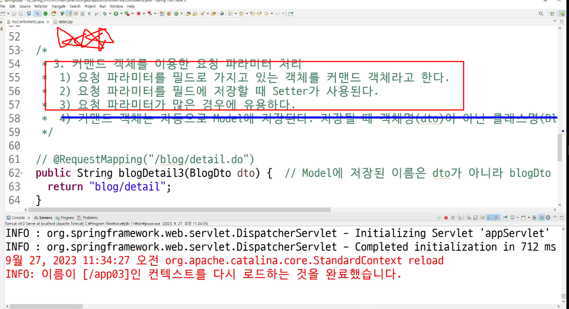Open the Back history dropdown arrow
The width and height of the screenshot is (569, 309).
tap(271, 13)
